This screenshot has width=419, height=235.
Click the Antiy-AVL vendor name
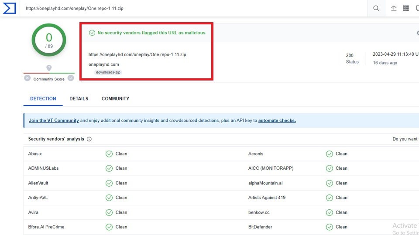click(38, 198)
